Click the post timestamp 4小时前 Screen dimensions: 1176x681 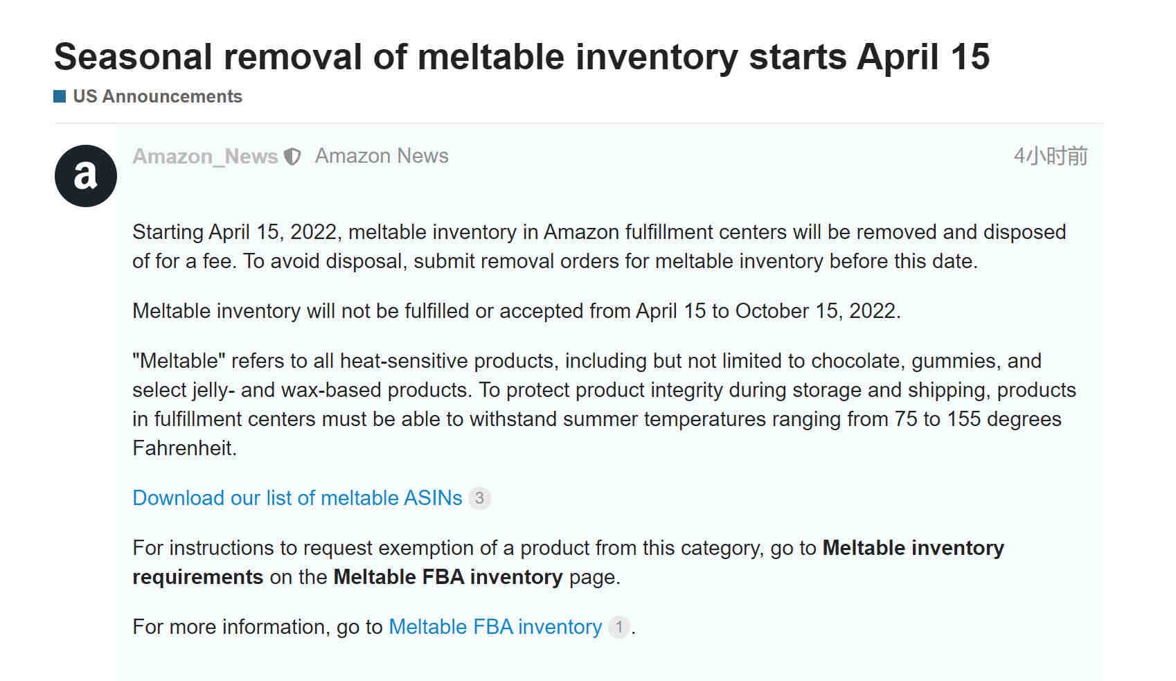[1051, 156]
